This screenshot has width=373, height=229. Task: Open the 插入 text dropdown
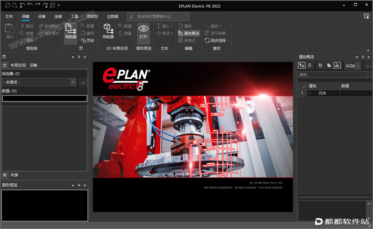point(172,26)
